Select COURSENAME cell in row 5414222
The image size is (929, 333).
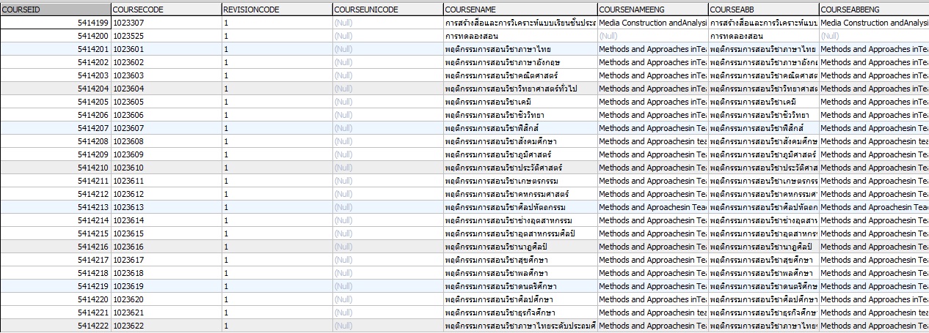[520, 326]
